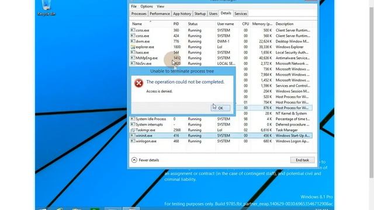This screenshot has width=374, height=210.
Task: Open the File menu
Action: tap(134, 6)
